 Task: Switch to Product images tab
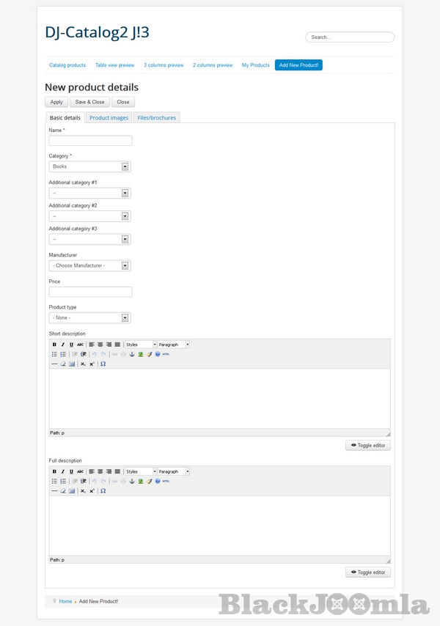109,117
